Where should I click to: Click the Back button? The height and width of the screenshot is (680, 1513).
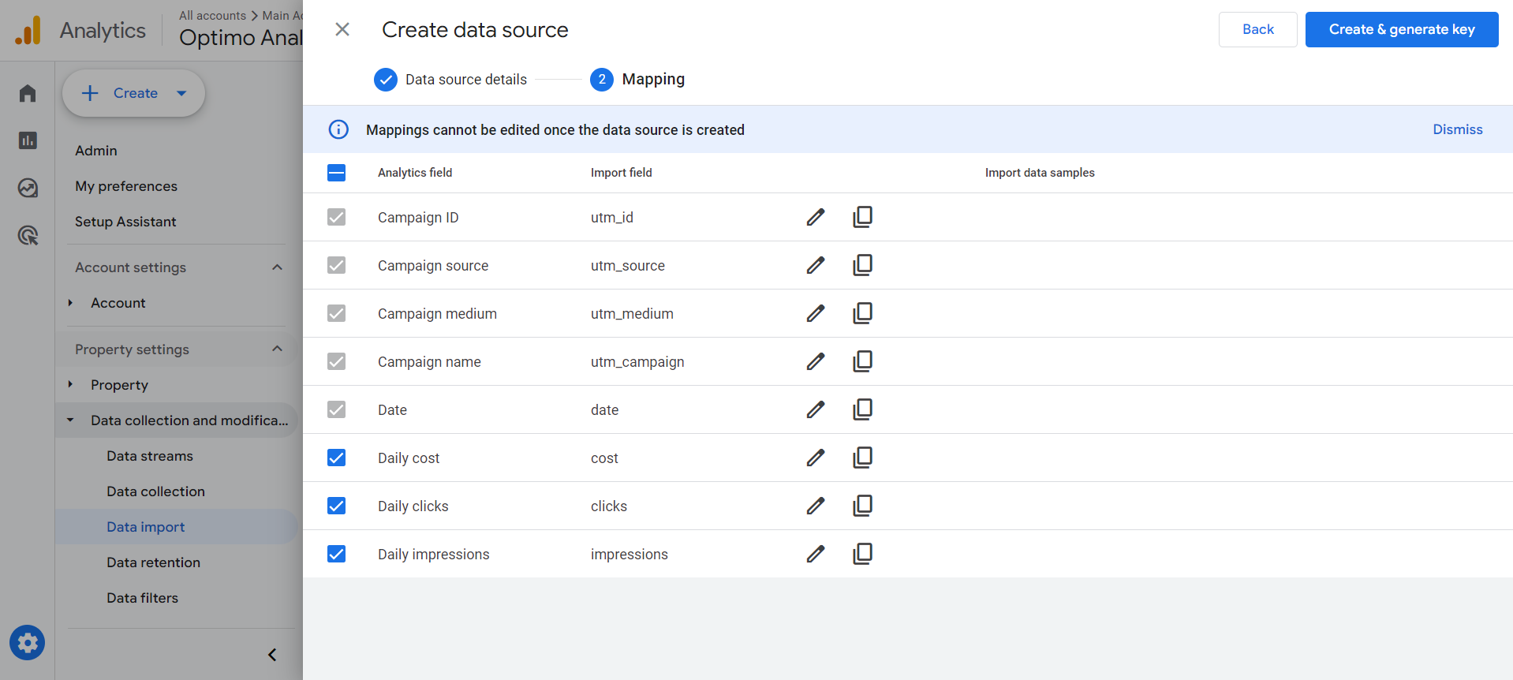[x=1258, y=29]
